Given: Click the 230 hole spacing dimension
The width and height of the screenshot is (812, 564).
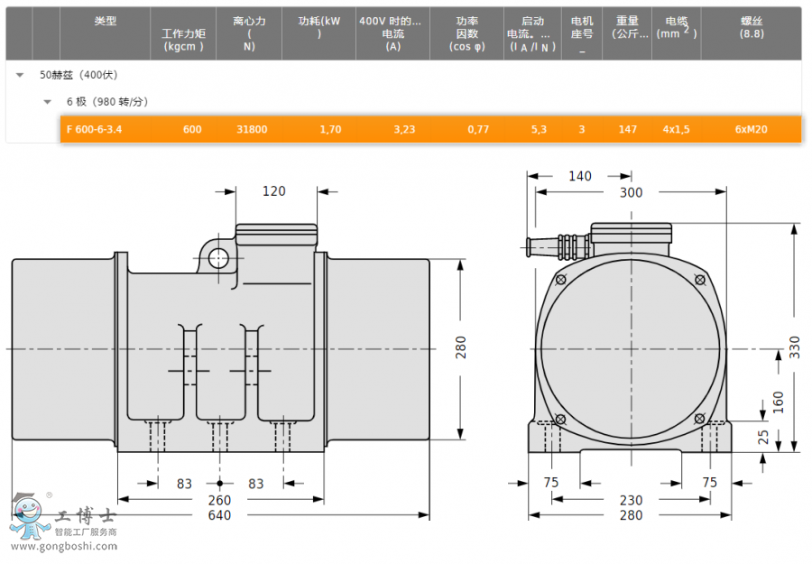Looking at the screenshot, I should (x=632, y=500).
